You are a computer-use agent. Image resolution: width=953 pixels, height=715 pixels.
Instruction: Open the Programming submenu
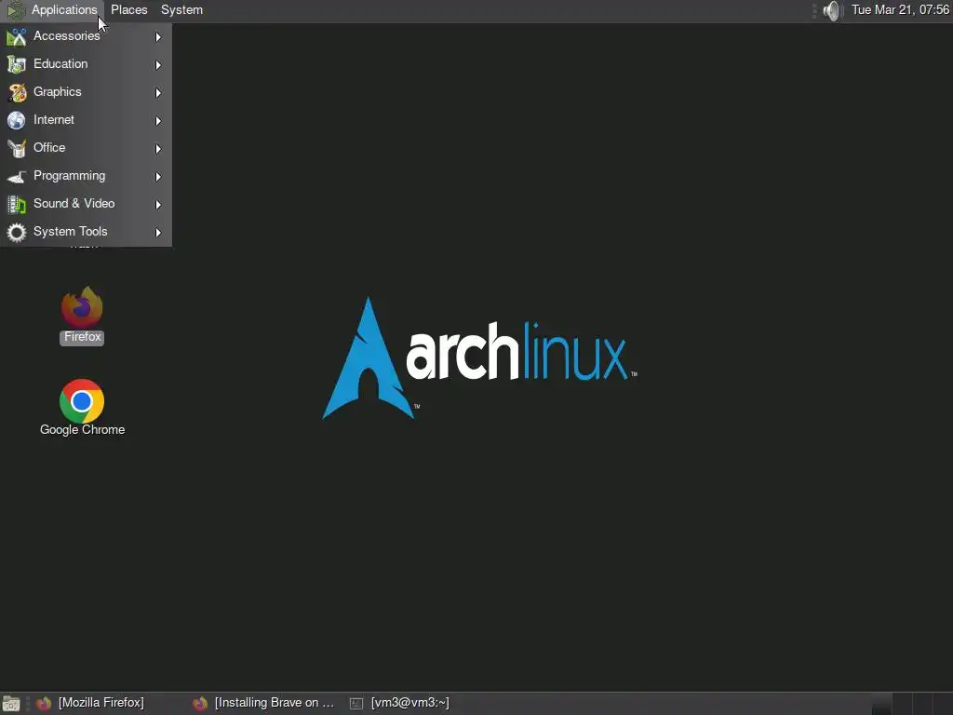pyautogui.click(x=86, y=176)
